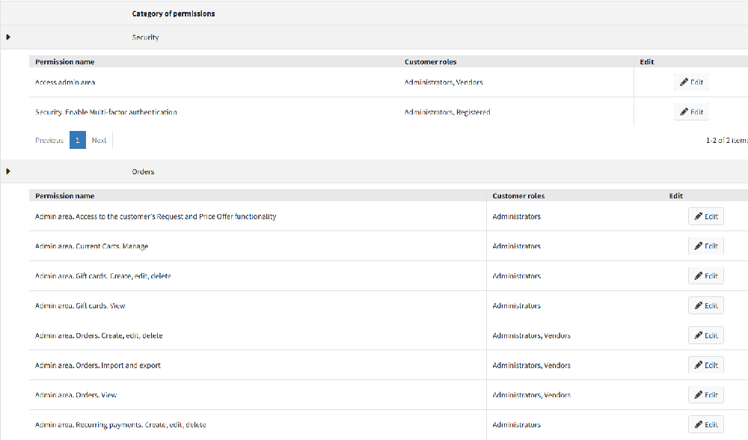Click pencil icon for Recurring payments row
The height and width of the screenshot is (440, 748).
click(698, 425)
